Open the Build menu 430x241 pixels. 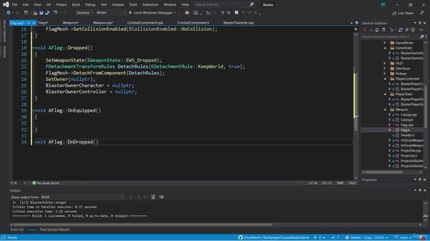coord(76,5)
